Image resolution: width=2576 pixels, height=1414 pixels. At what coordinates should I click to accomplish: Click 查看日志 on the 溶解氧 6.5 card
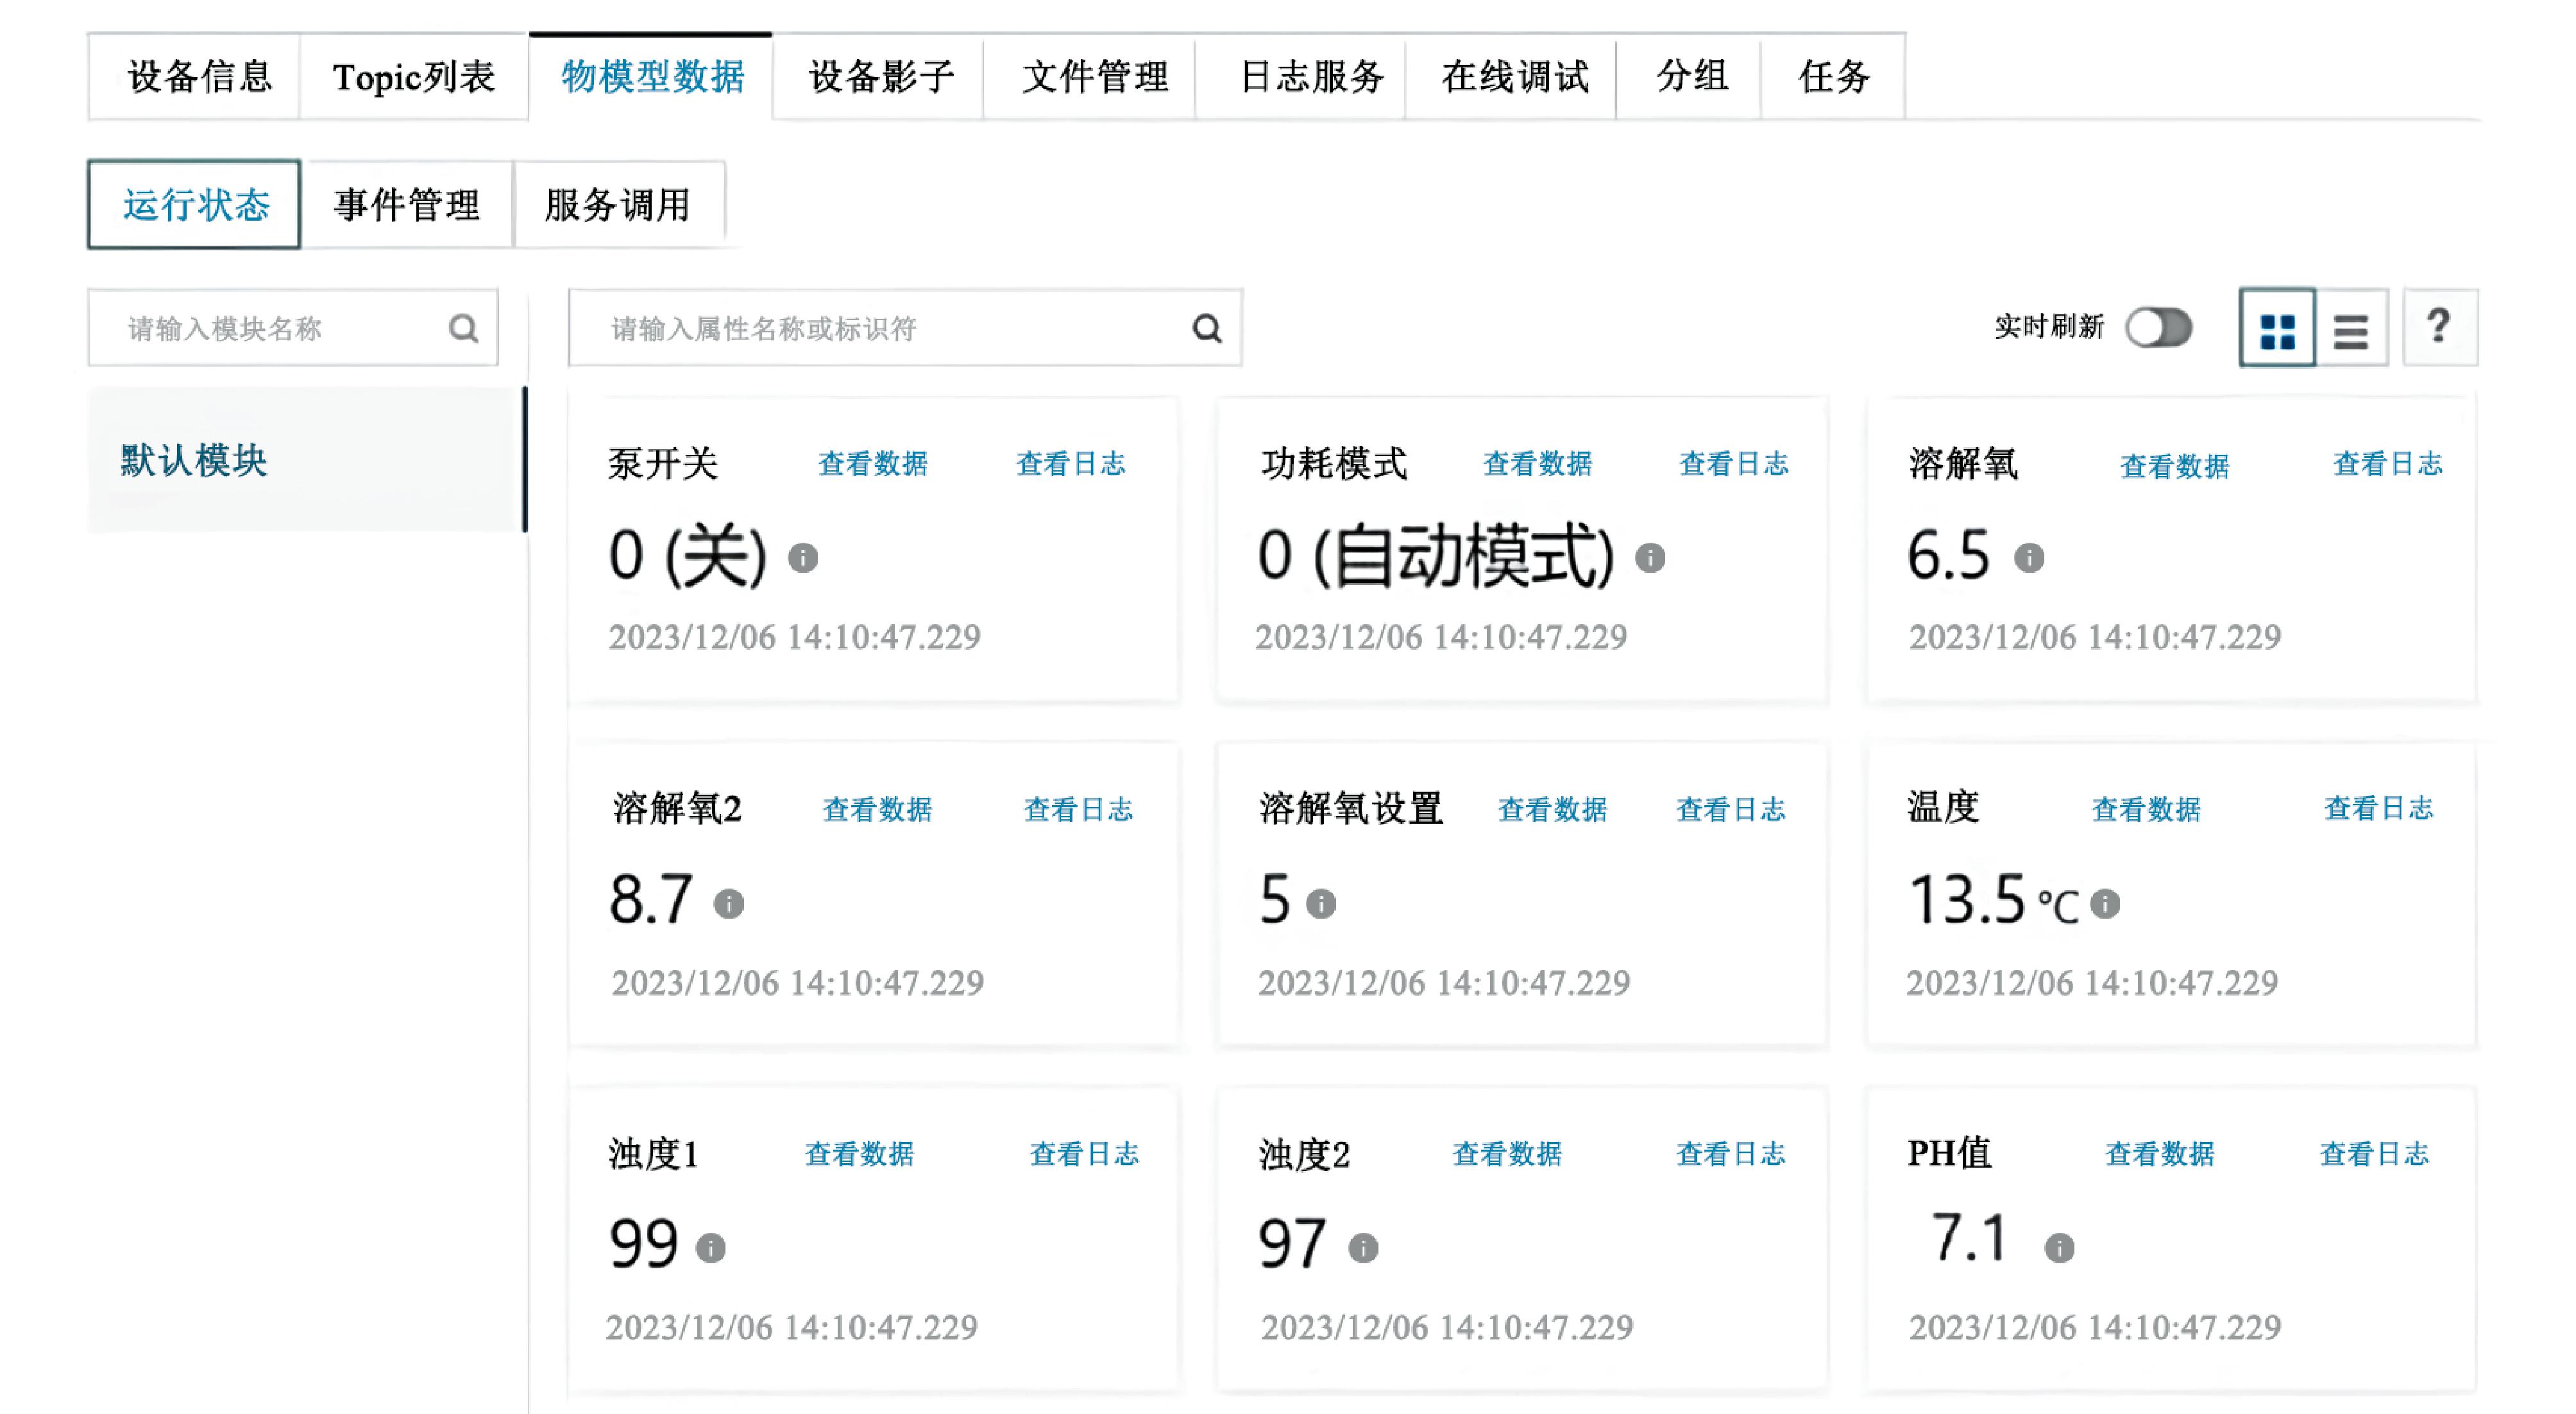[2388, 464]
